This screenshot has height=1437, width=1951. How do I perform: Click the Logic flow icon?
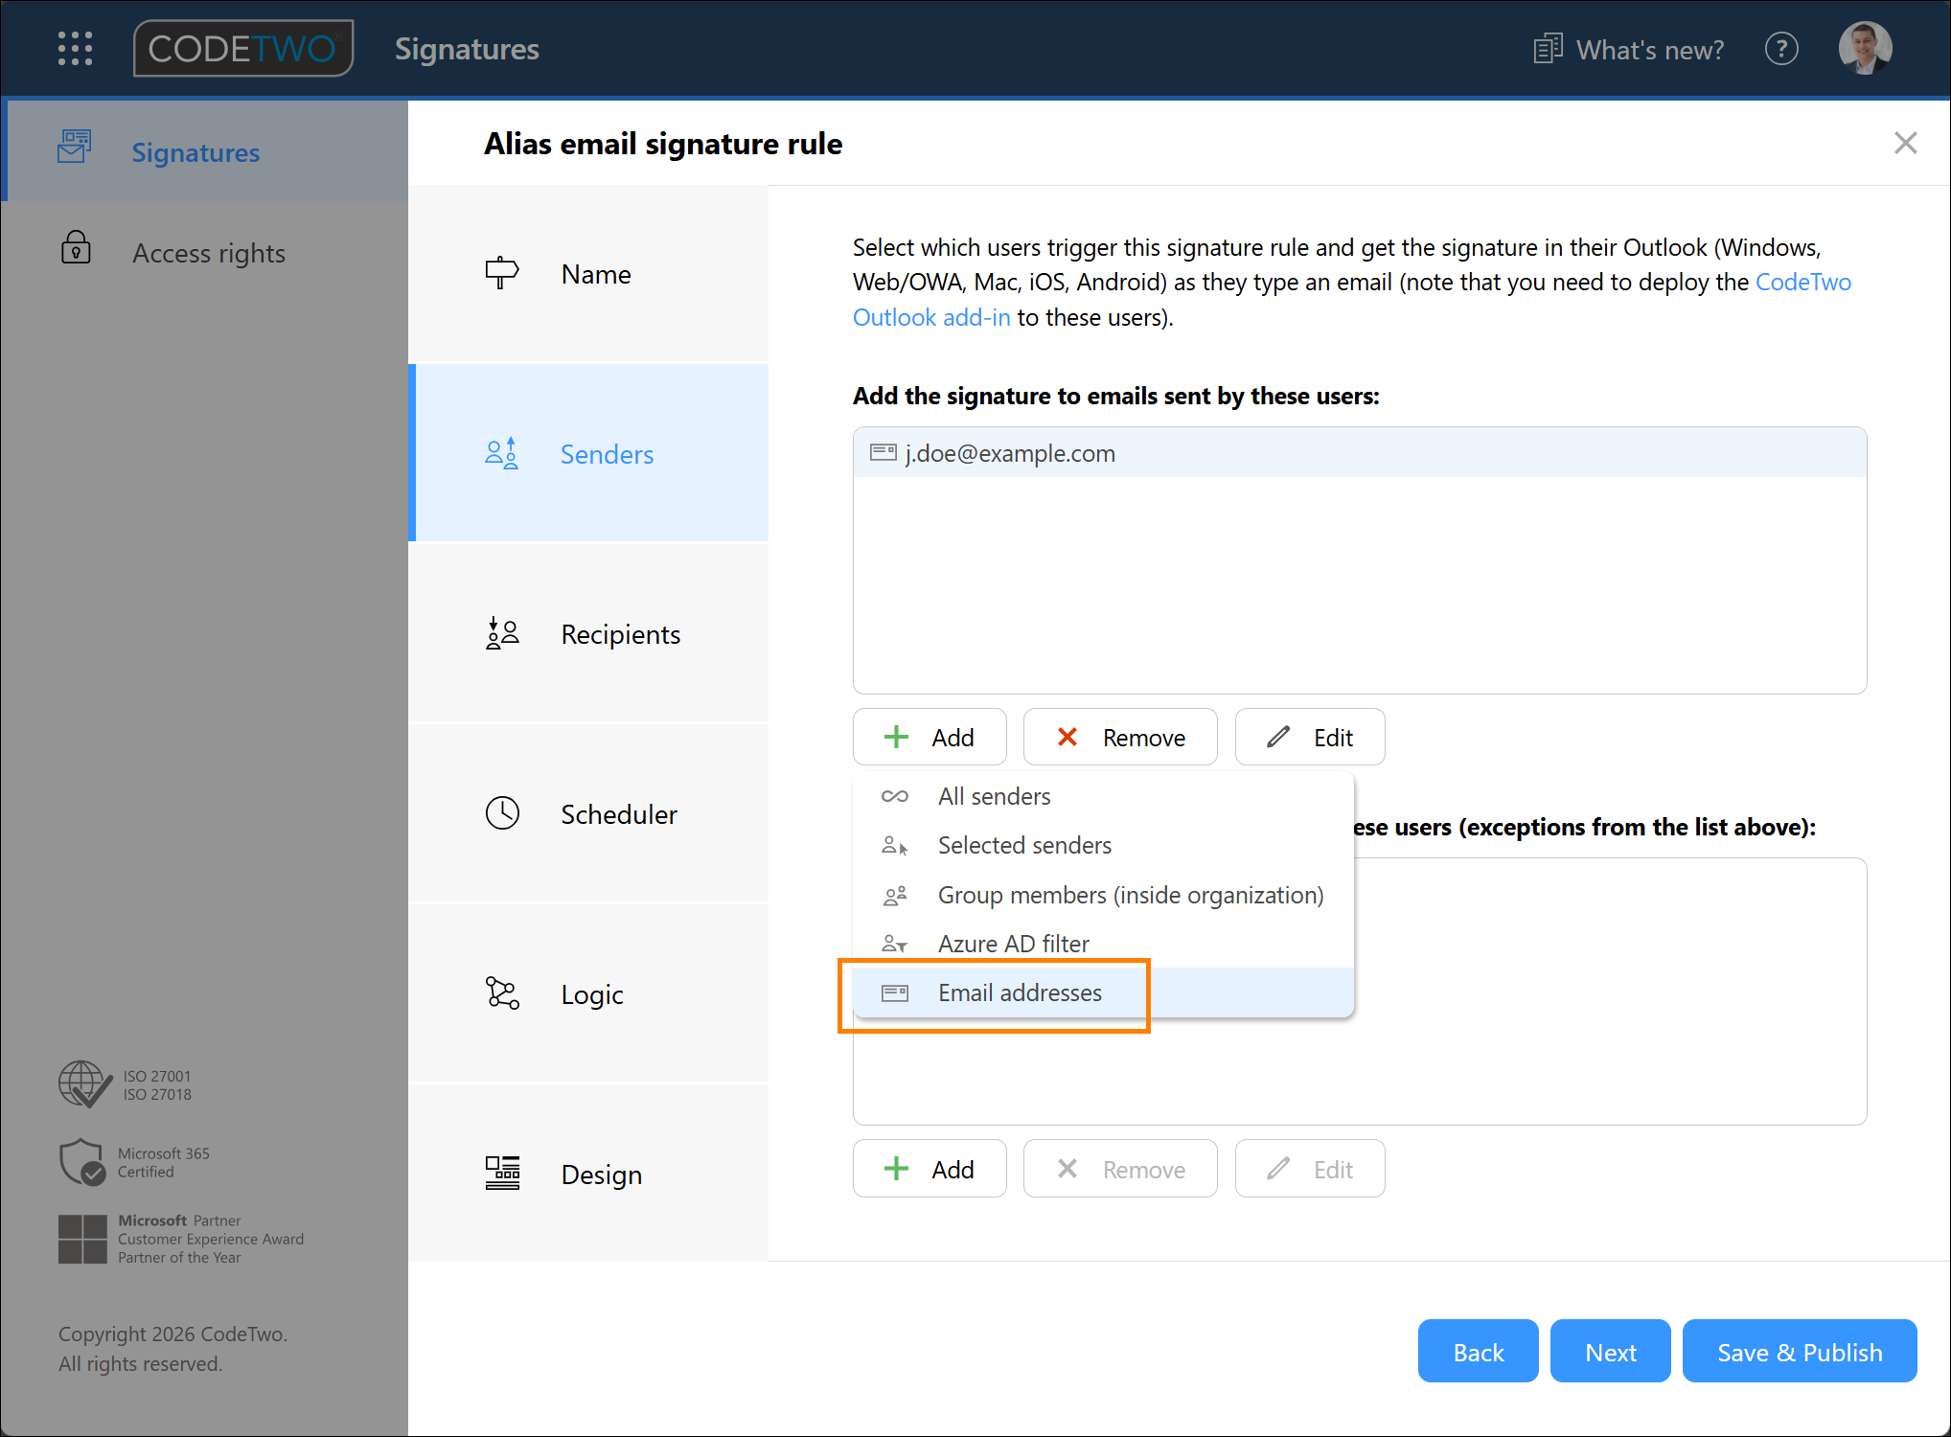tap(502, 993)
